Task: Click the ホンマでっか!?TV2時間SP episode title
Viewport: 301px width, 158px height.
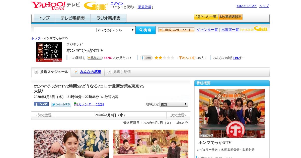Action: 89,89
